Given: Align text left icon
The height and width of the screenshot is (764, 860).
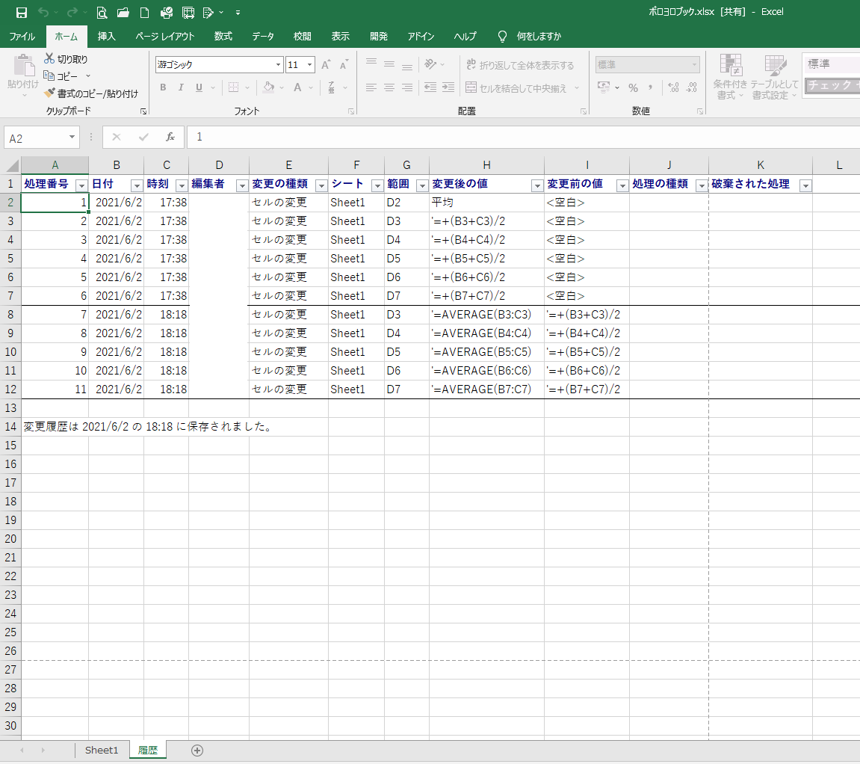Looking at the screenshot, I should [x=371, y=87].
